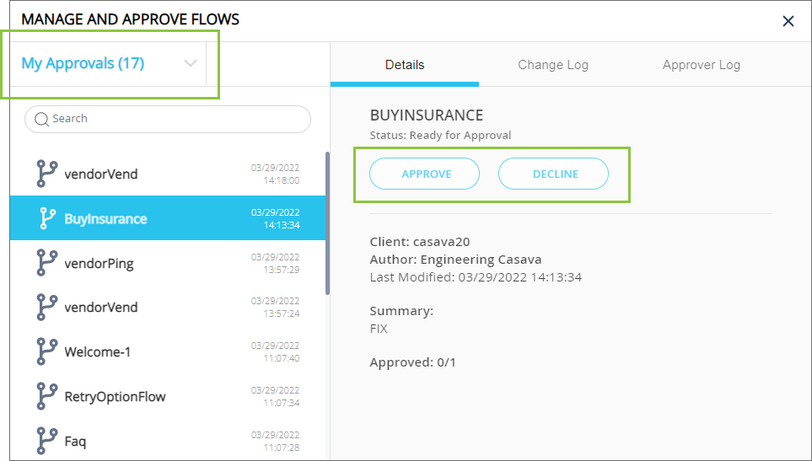Image resolution: width=812 pixels, height=461 pixels.
Task: Focus the Search flows input field
Action: pyautogui.click(x=177, y=119)
